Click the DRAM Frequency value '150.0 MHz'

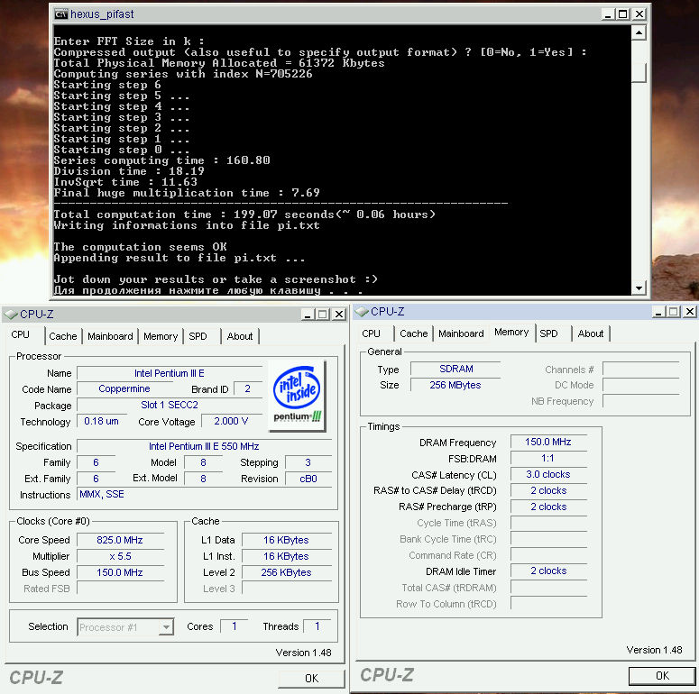[x=548, y=443]
